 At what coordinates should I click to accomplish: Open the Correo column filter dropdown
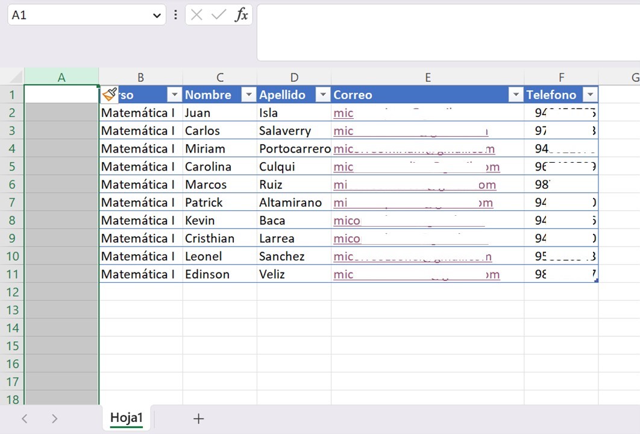tap(516, 95)
